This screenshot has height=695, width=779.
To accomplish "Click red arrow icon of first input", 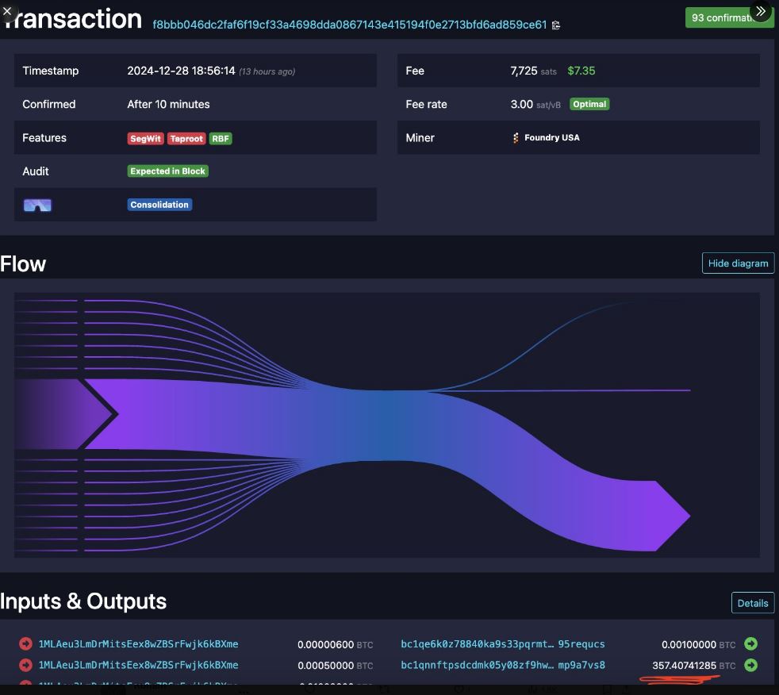I will (25, 644).
